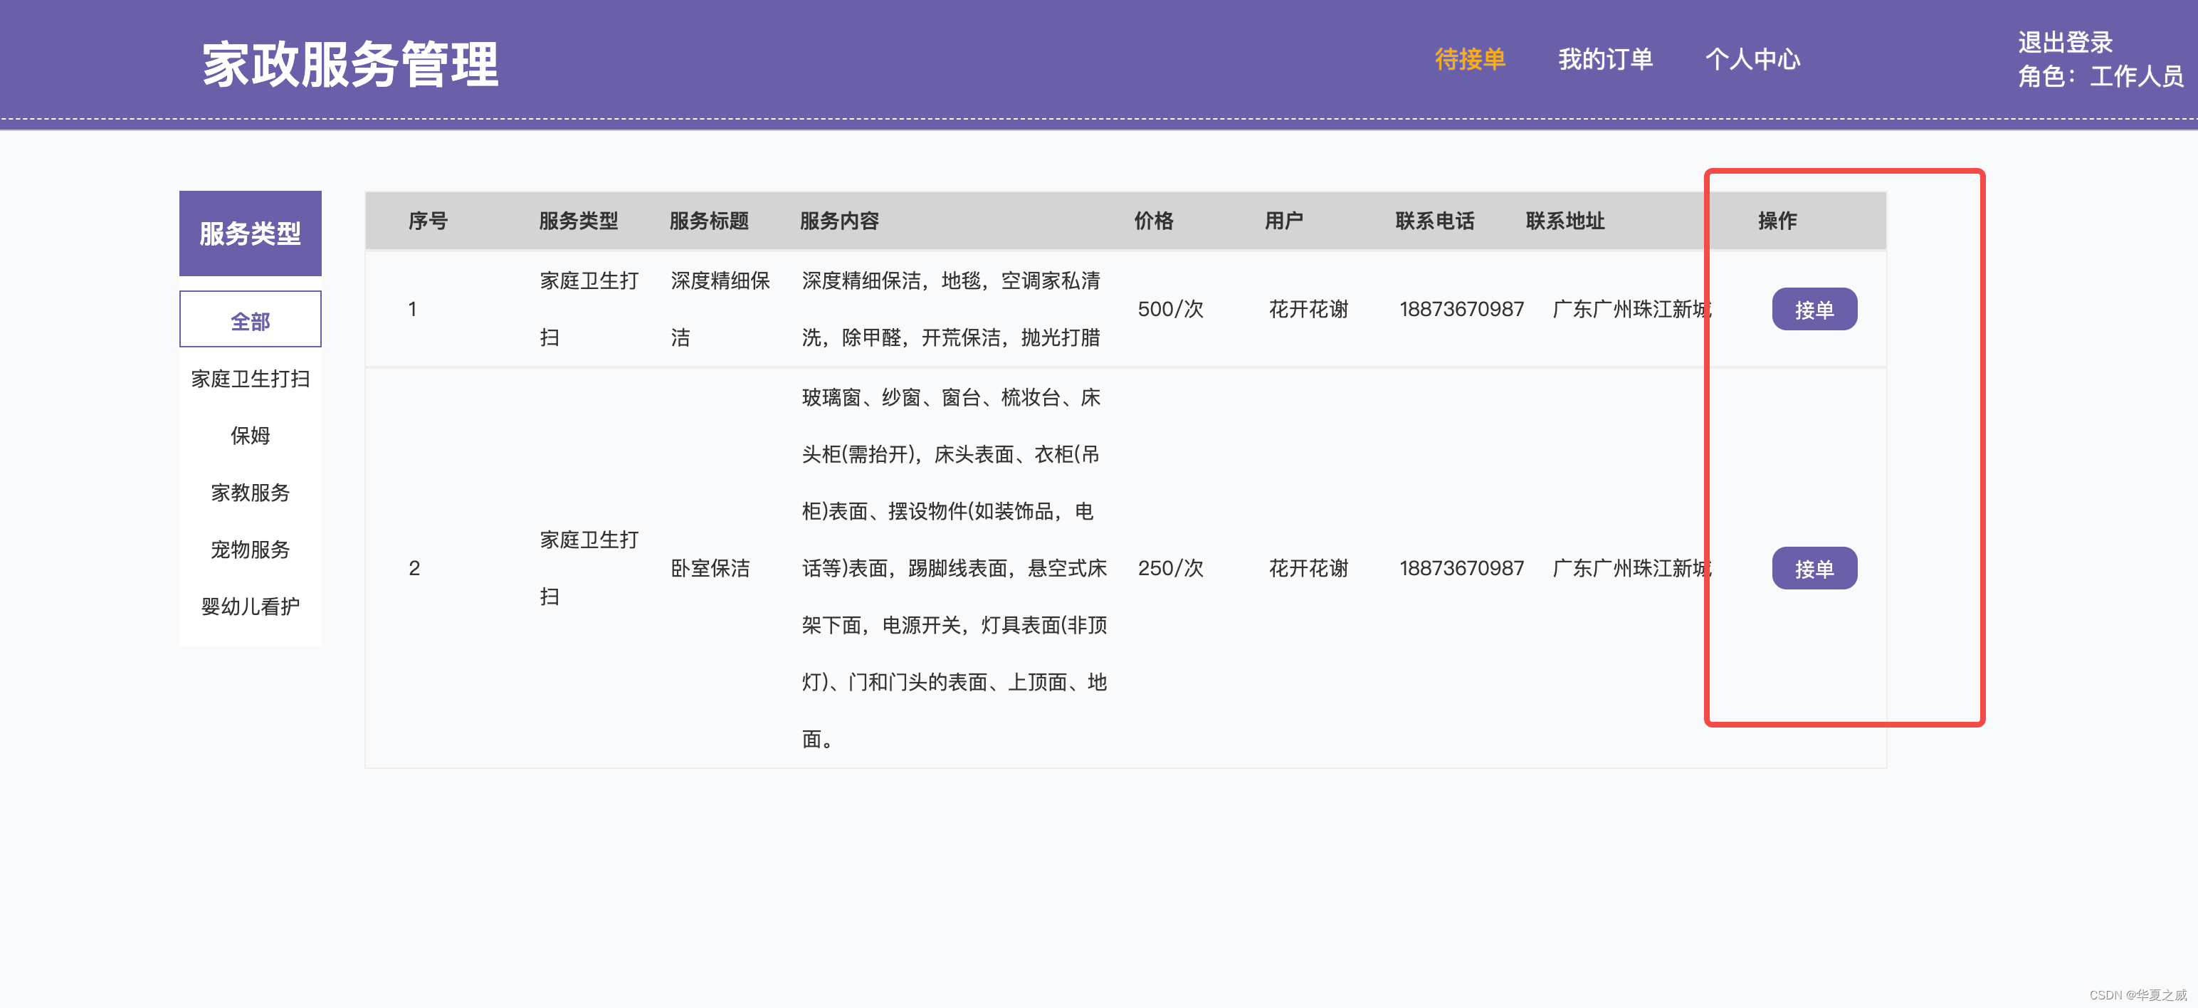This screenshot has height=1008, width=2198.
Task: Pick 婴幼儿看护 category
Action: click(x=250, y=606)
